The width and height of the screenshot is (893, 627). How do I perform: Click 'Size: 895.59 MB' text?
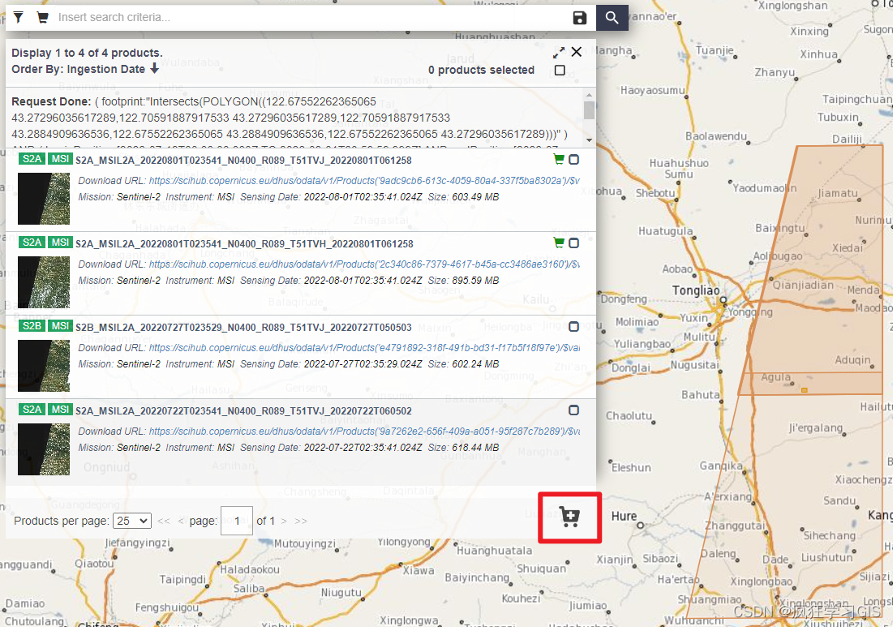[464, 281]
